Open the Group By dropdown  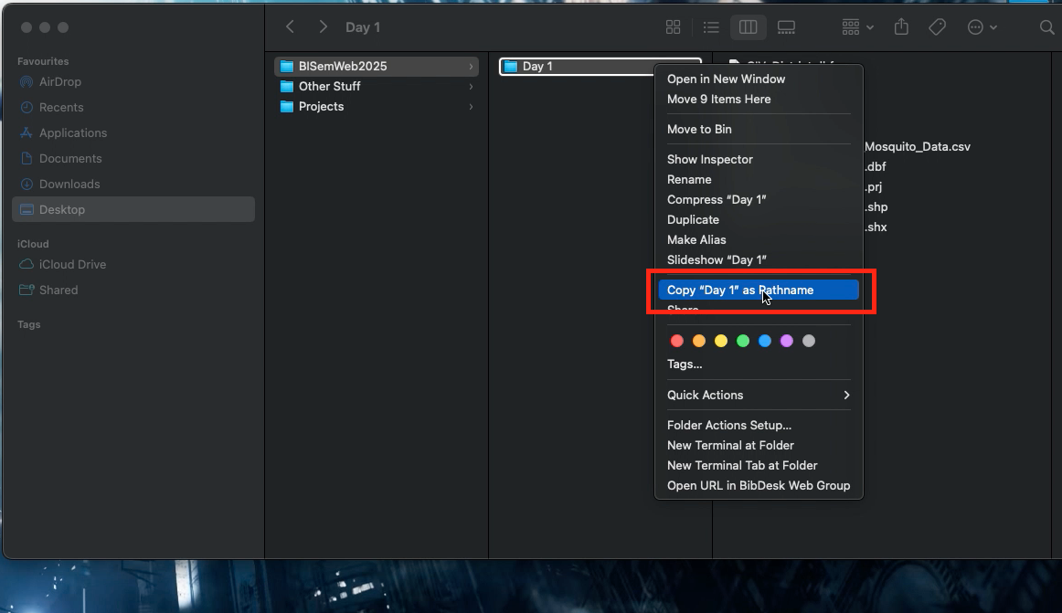point(857,27)
